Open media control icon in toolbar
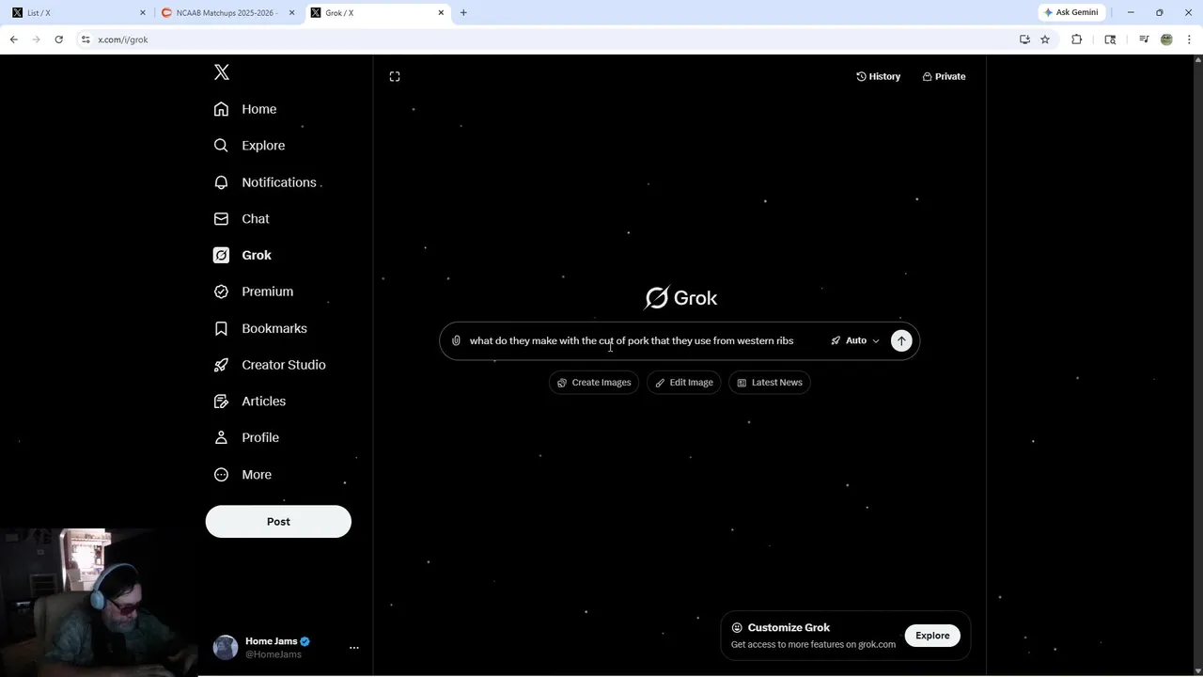This screenshot has width=1203, height=677. 1144,39
